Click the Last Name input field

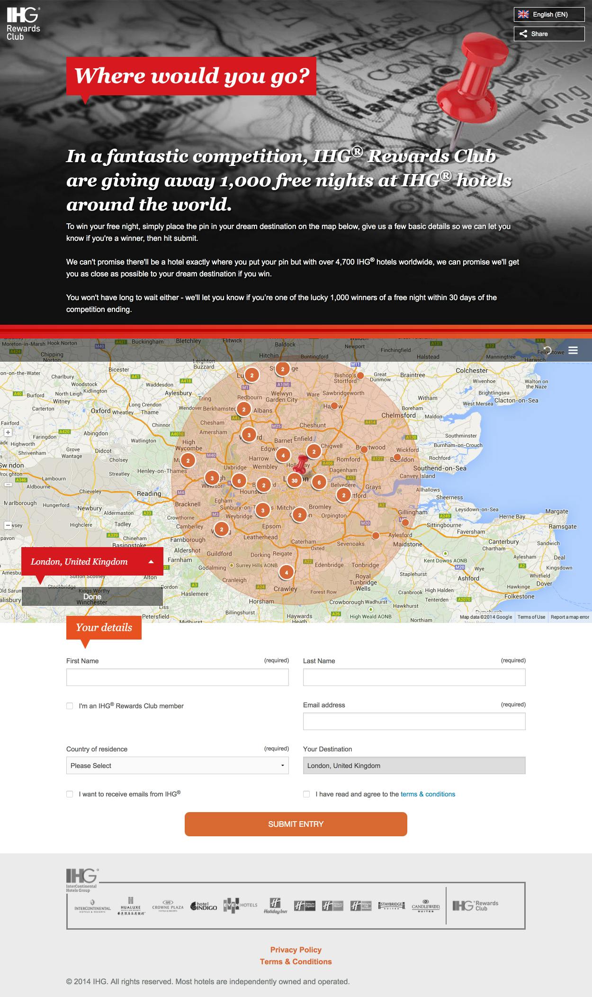[x=414, y=677]
